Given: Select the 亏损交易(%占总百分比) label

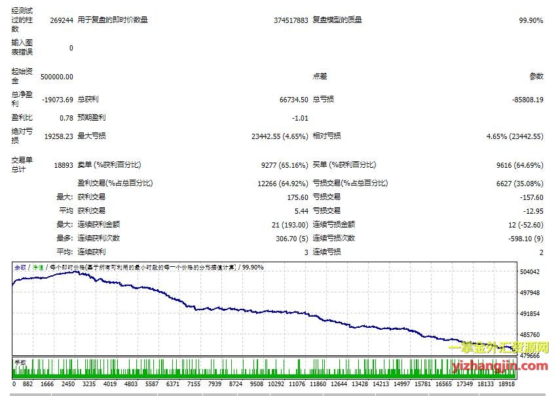Looking at the screenshot, I should [x=350, y=184].
